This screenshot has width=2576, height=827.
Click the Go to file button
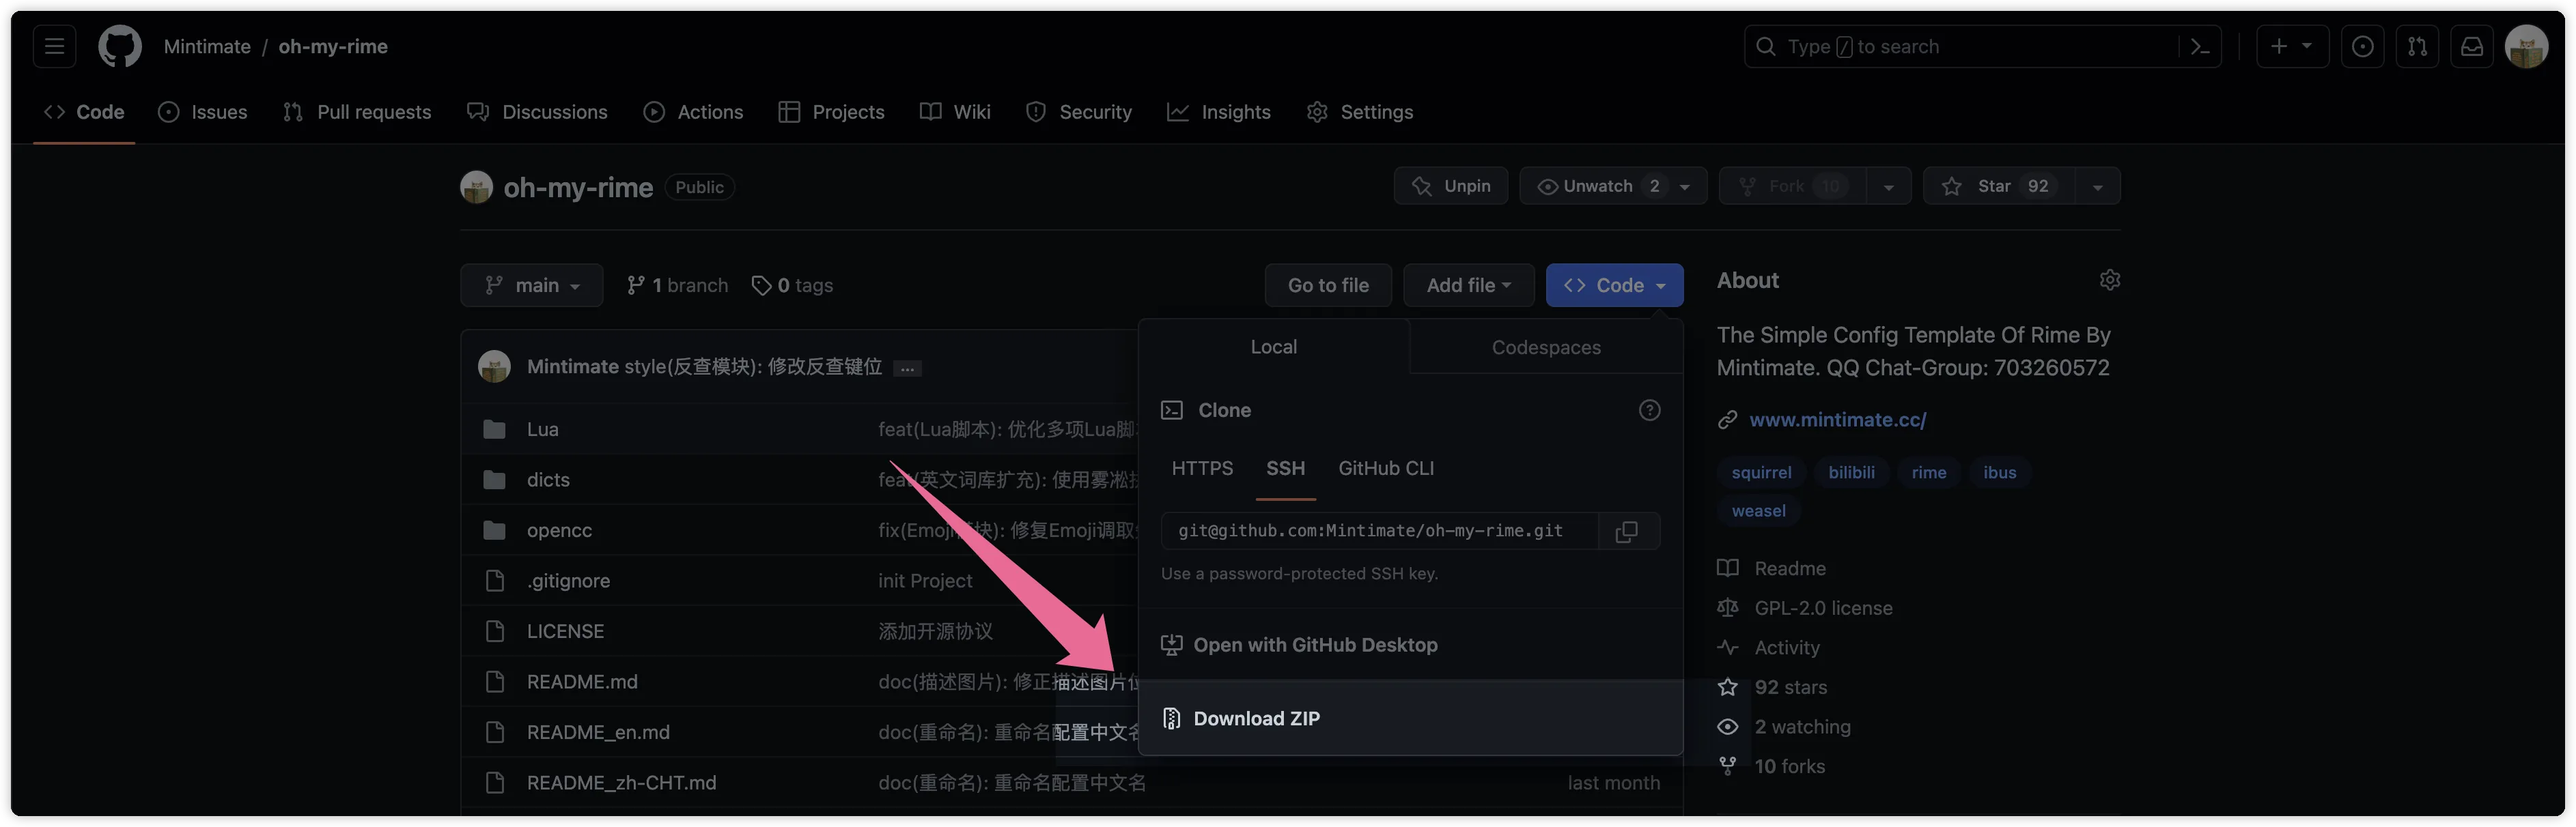1328,286
